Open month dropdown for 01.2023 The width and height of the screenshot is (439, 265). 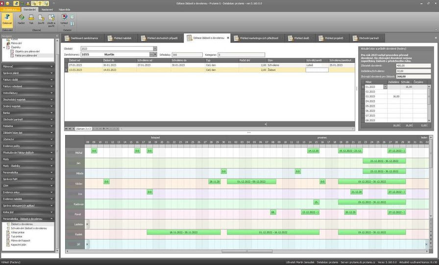pos(385,87)
